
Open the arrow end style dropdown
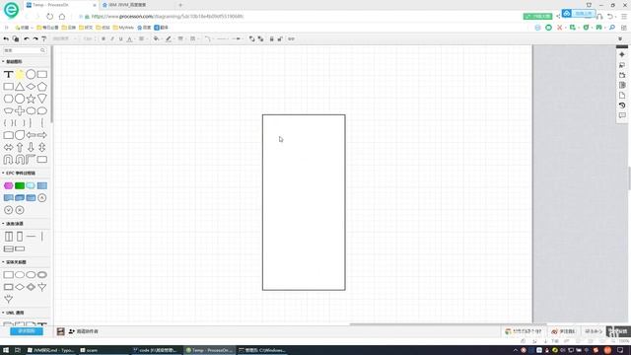coord(238,39)
